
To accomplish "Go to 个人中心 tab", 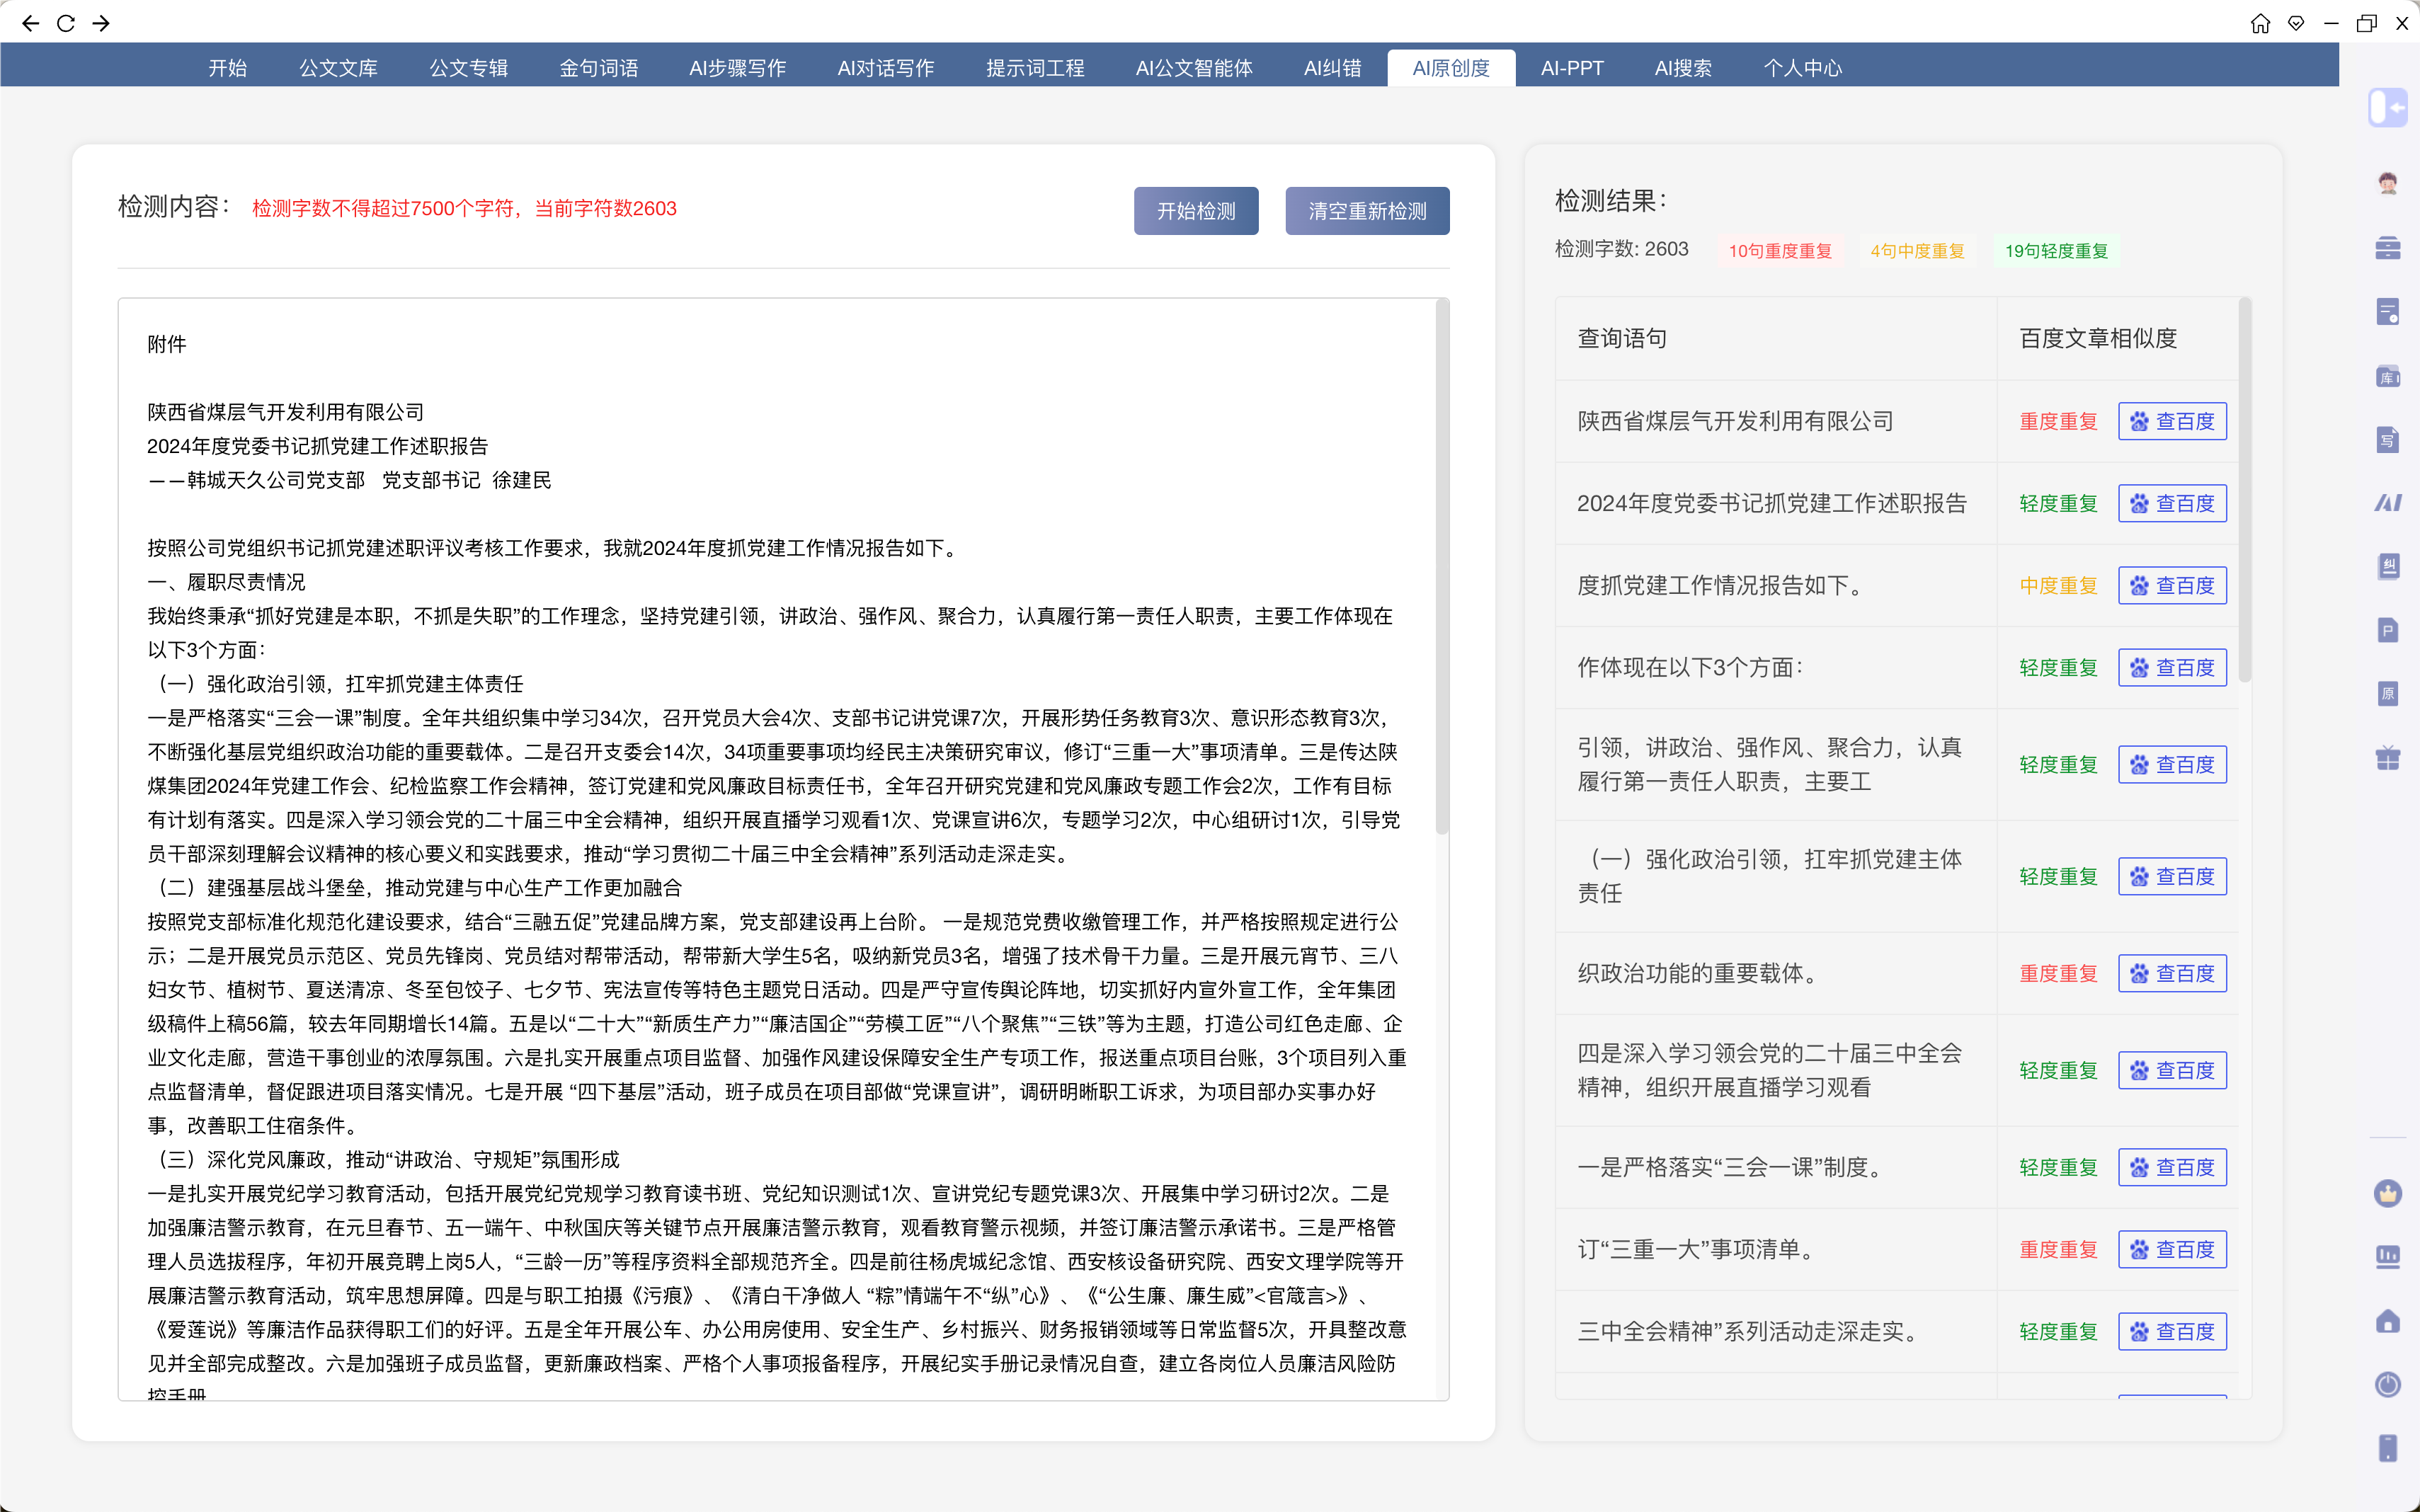I will click(1802, 68).
